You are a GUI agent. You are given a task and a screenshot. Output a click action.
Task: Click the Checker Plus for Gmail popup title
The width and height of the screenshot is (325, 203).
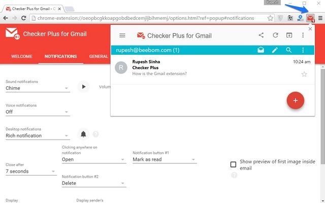[179, 36]
